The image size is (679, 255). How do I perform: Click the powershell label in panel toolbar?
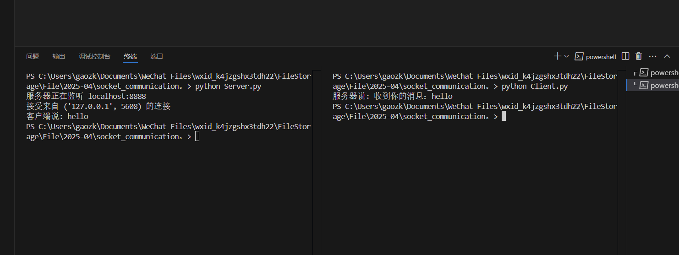click(596, 57)
